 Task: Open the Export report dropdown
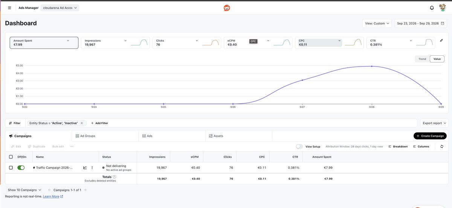[x=434, y=123]
